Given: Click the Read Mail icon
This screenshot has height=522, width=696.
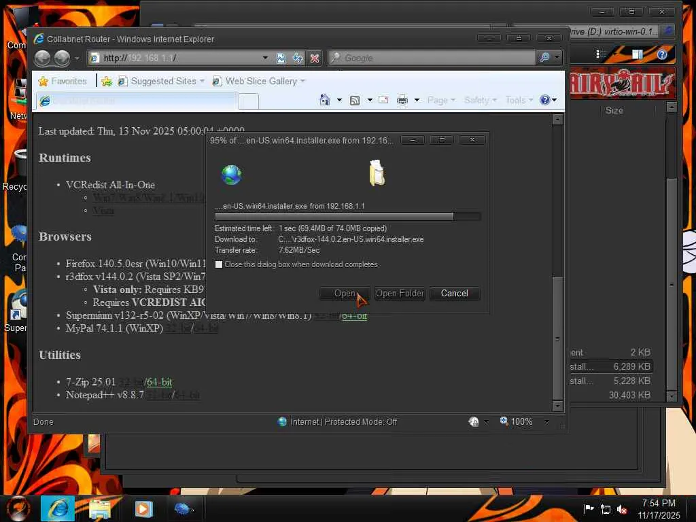Looking at the screenshot, I should (x=383, y=101).
